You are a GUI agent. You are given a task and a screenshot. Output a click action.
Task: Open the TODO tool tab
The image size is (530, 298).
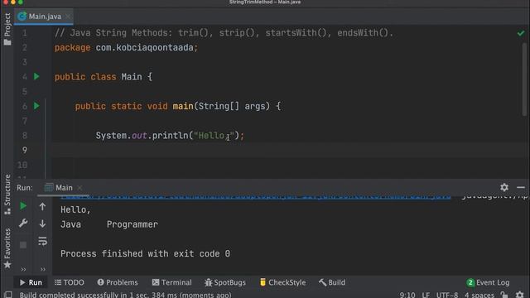(x=70, y=282)
